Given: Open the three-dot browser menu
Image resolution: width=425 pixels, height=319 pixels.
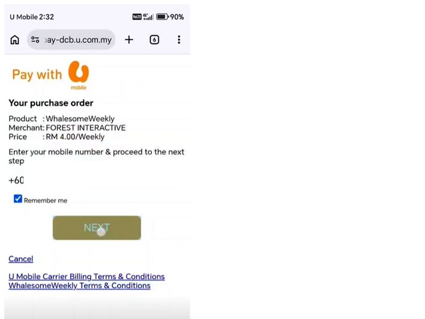Looking at the screenshot, I should coord(178,40).
